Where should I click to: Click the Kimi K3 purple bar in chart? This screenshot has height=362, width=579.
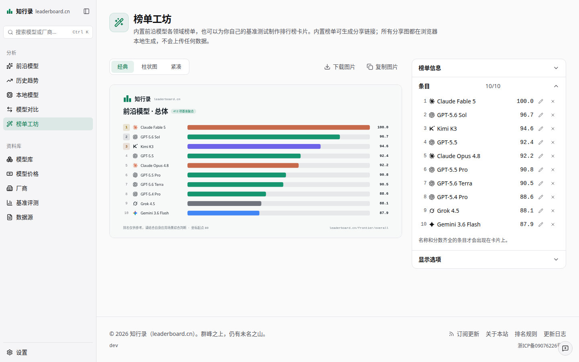(x=254, y=146)
